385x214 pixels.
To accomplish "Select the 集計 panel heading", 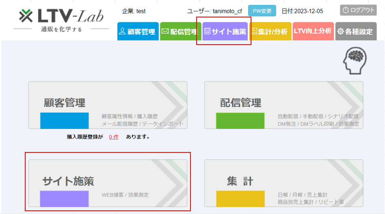I will [240, 181].
